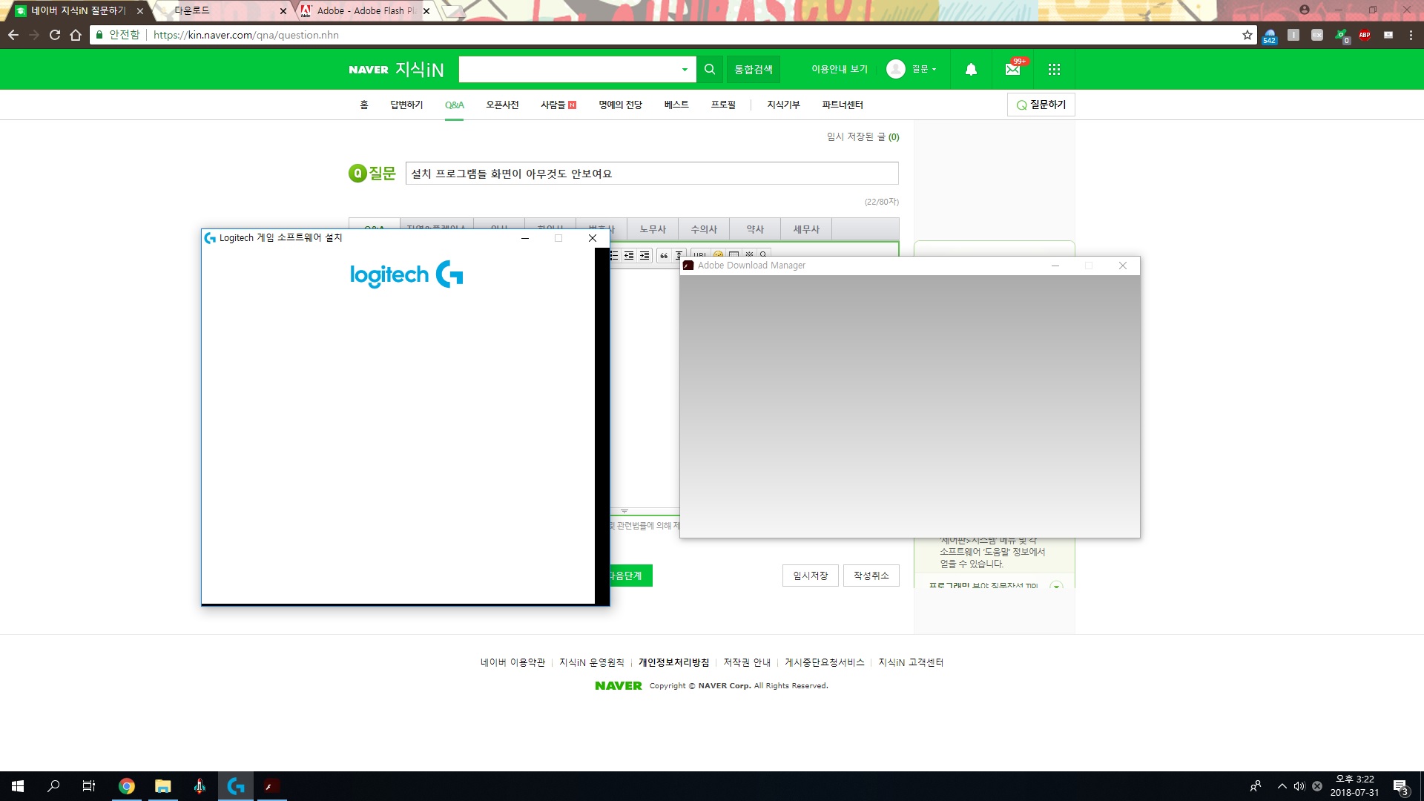Image resolution: width=1424 pixels, height=801 pixels.
Task: Open the notifications bell
Action: 971,69
